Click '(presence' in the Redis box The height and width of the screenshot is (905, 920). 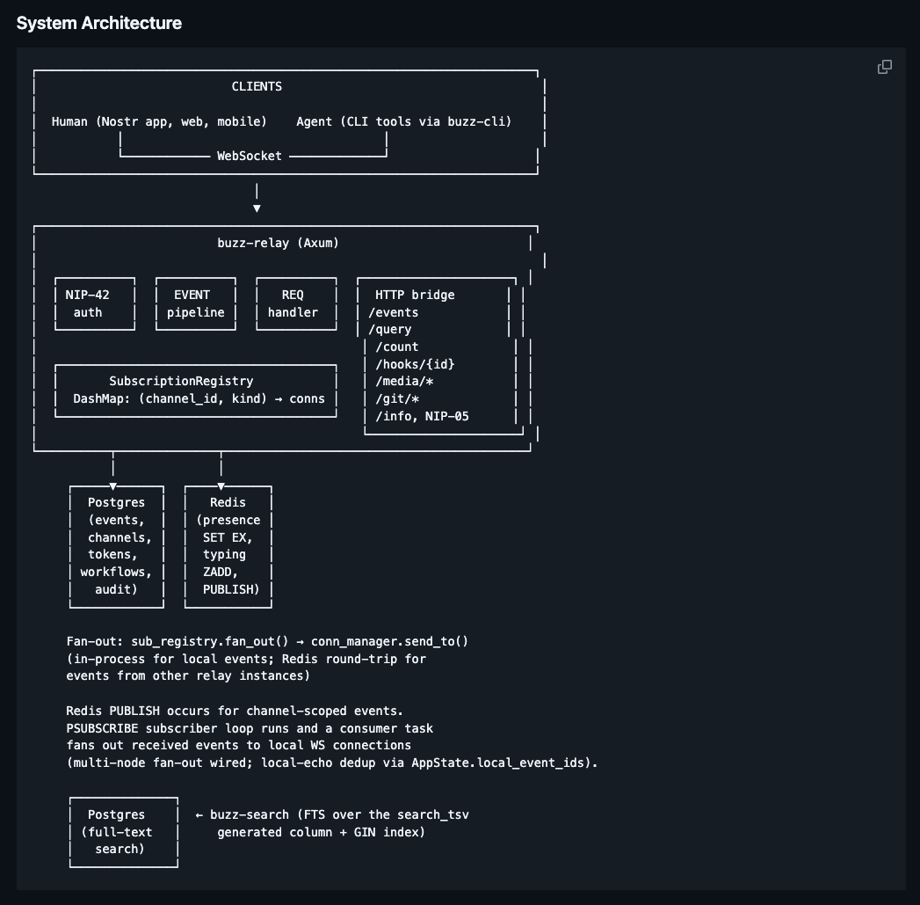(x=228, y=521)
